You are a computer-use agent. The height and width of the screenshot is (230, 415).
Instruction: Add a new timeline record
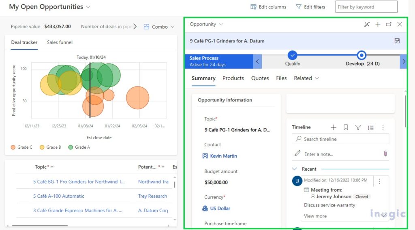[x=333, y=127]
